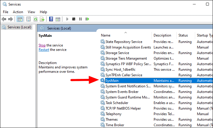This screenshot has height=128, width=213.
Task: Click gear icon beside Sync Host_1dbe49c
Action: (103, 69)
